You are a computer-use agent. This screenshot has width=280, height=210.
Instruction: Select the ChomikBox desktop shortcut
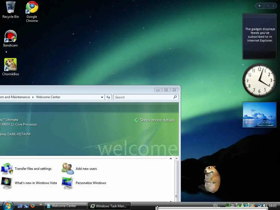(10, 67)
